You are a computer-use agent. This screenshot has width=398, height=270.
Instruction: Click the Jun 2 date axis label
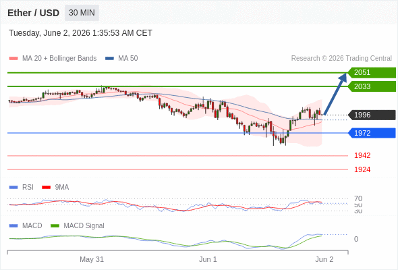pyautogui.click(x=324, y=259)
